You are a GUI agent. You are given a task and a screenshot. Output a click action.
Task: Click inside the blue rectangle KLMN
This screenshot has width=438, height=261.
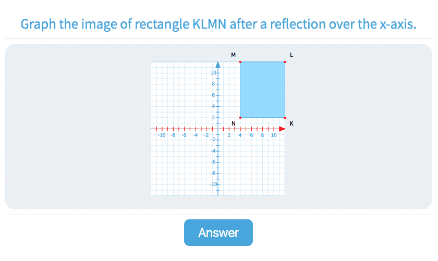coord(263,90)
